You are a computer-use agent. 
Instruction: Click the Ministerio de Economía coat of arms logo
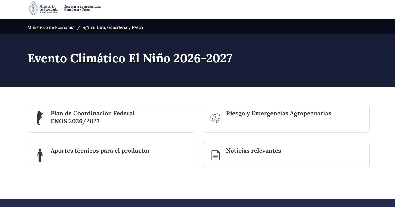[x=33, y=8]
